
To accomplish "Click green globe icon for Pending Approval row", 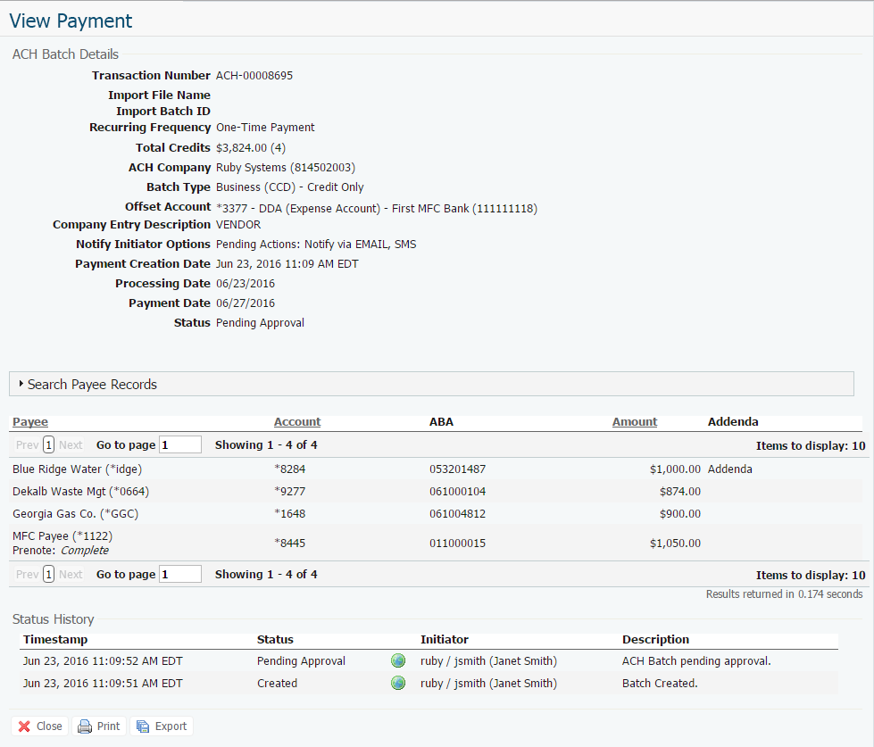I will pyautogui.click(x=398, y=661).
